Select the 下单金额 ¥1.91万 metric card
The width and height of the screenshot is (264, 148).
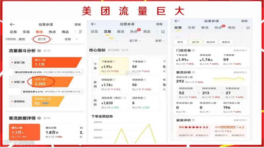point(114,66)
